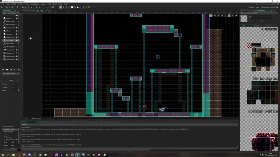Open the Marketplace menu
Viewport: 280px width, 157px height.
[x=35, y=4]
